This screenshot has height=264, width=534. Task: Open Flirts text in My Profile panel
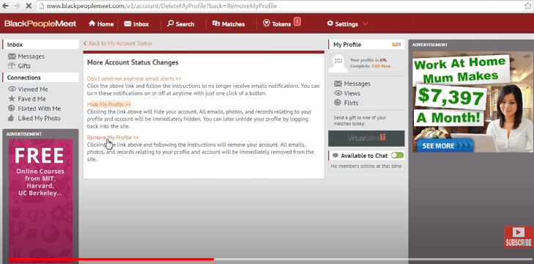point(351,103)
